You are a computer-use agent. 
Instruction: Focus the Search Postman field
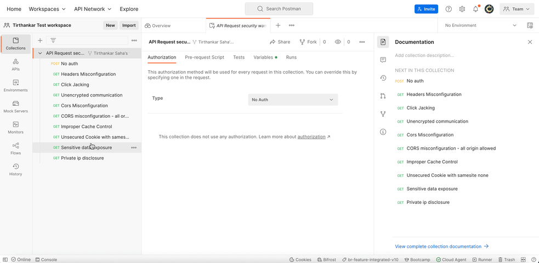coord(279,9)
